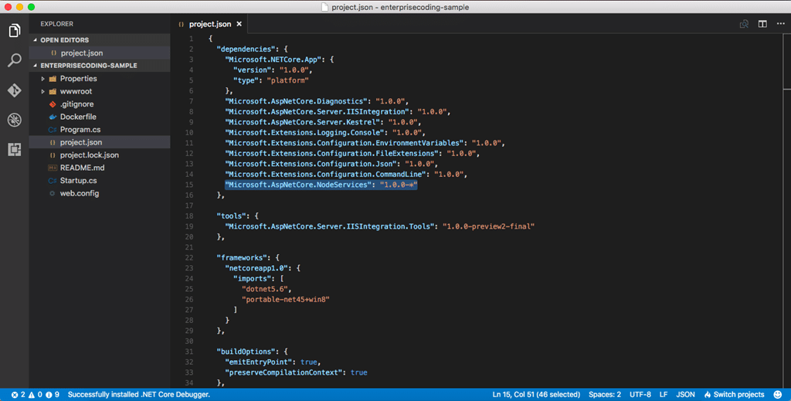This screenshot has width=791, height=401.
Task: Click the EXPLORER panel title
Action: point(56,24)
